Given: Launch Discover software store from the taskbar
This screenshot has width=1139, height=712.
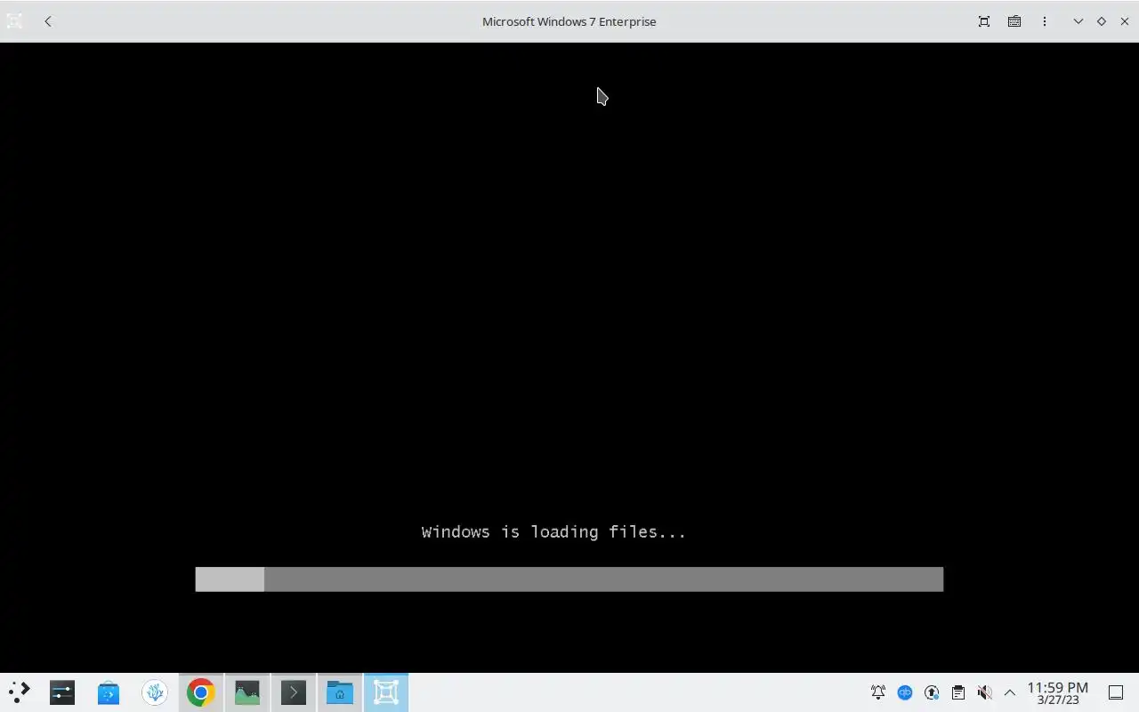Looking at the screenshot, I should coord(109,692).
